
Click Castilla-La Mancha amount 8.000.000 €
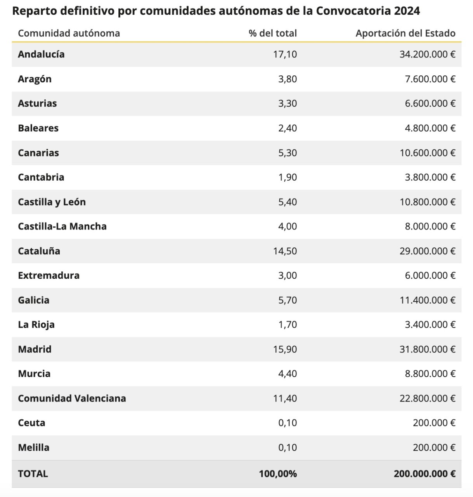[430, 226]
